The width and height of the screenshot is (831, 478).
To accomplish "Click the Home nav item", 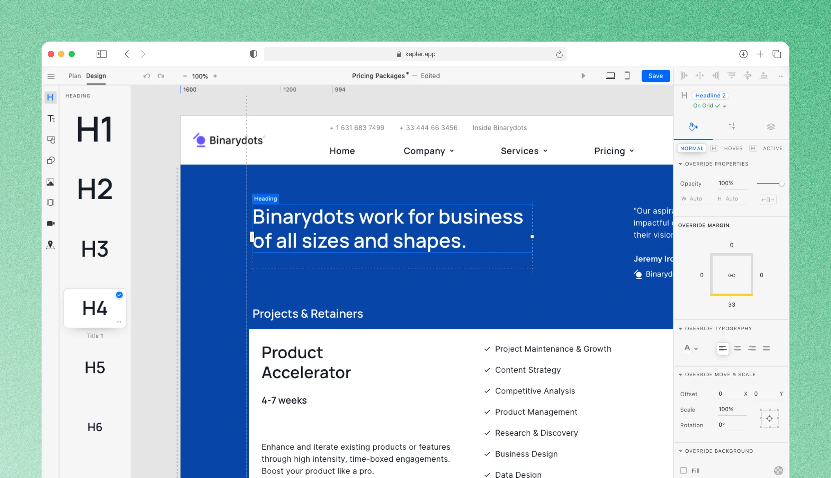I will click(x=342, y=151).
